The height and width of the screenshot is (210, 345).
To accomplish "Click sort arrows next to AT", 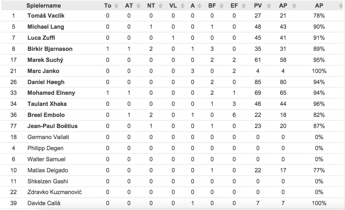I will pyautogui.click(x=139, y=6).
